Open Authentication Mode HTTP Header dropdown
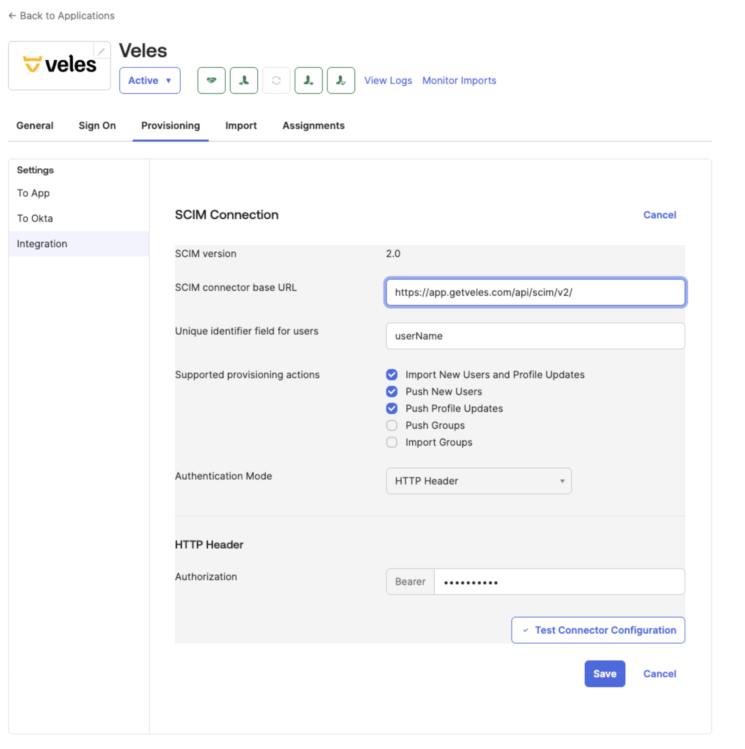Image resolution: width=745 pixels, height=749 pixels. coord(479,481)
